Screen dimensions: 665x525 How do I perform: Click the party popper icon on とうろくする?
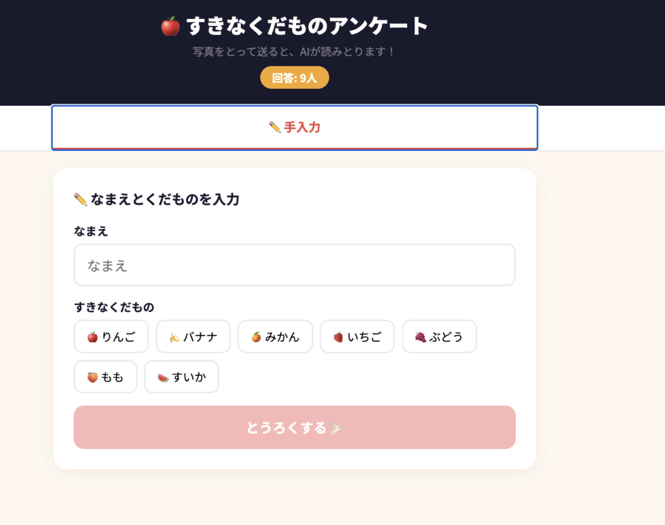pyautogui.click(x=336, y=428)
